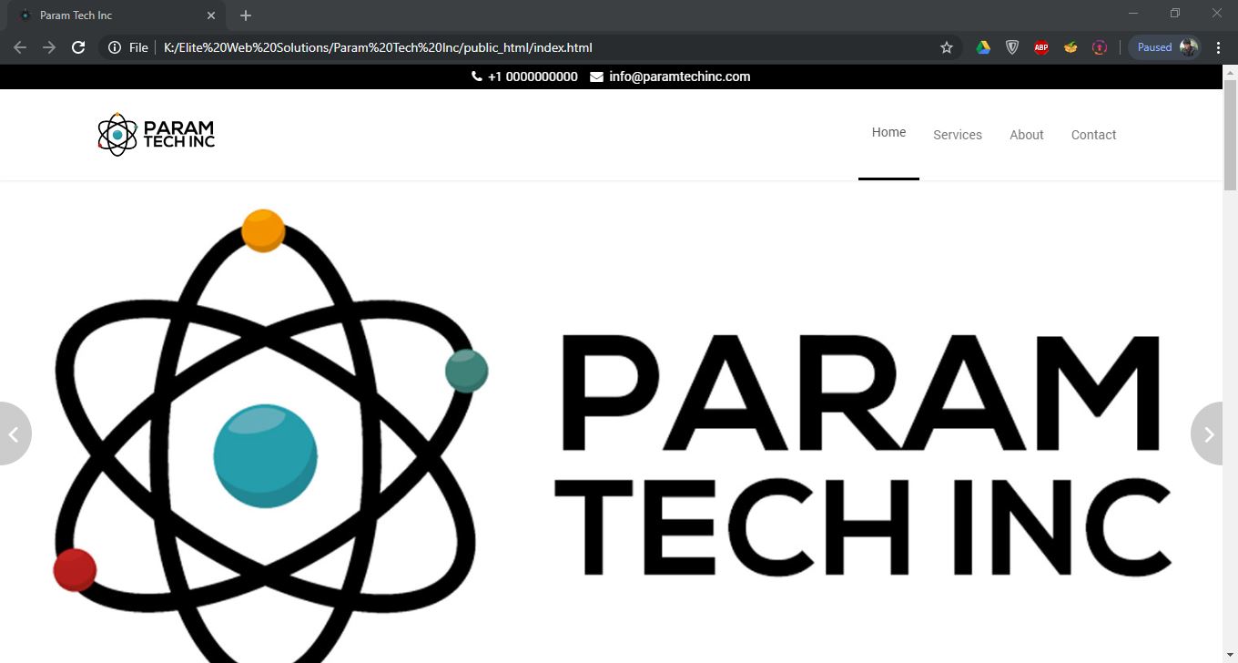Open the Google Drive extension icon

(983, 47)
